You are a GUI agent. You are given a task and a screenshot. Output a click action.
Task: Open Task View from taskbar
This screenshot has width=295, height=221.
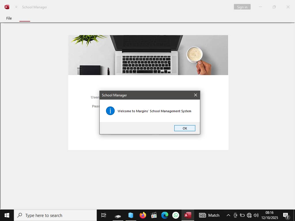pyautogui.click(x=104, y=215)
